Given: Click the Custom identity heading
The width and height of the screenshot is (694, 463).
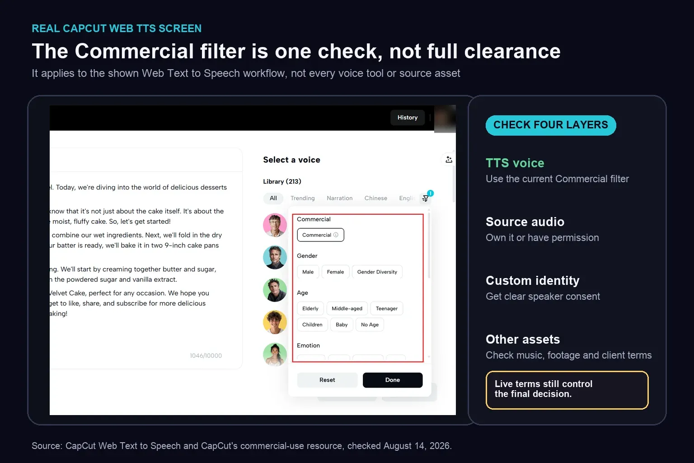Looking at the screenshot, I should coord(533,281).
